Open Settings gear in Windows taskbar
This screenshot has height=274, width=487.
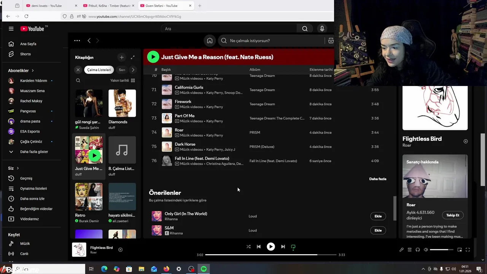tap(179, 269)
